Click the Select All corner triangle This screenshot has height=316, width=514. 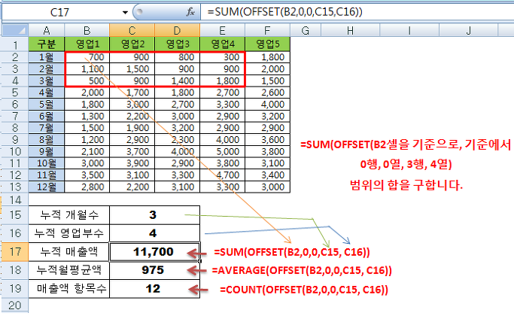[15, 31]
